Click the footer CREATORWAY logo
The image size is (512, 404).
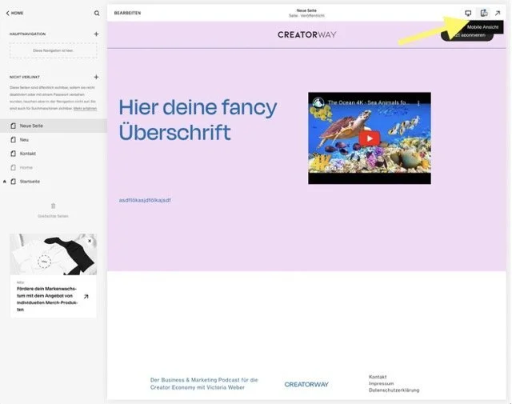pos(306,385)
